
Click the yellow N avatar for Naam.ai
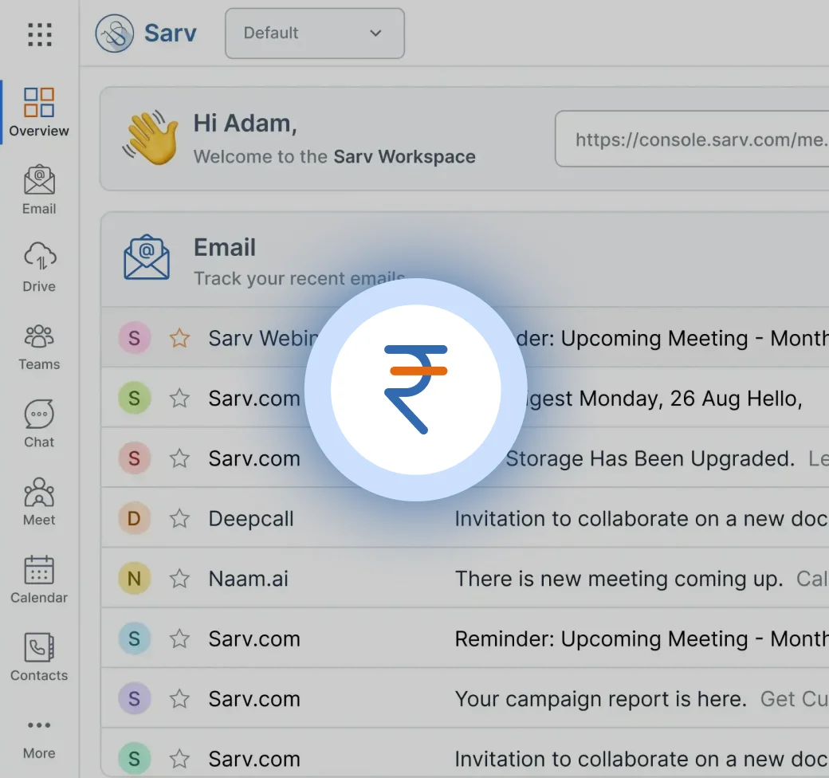(134, 579)
